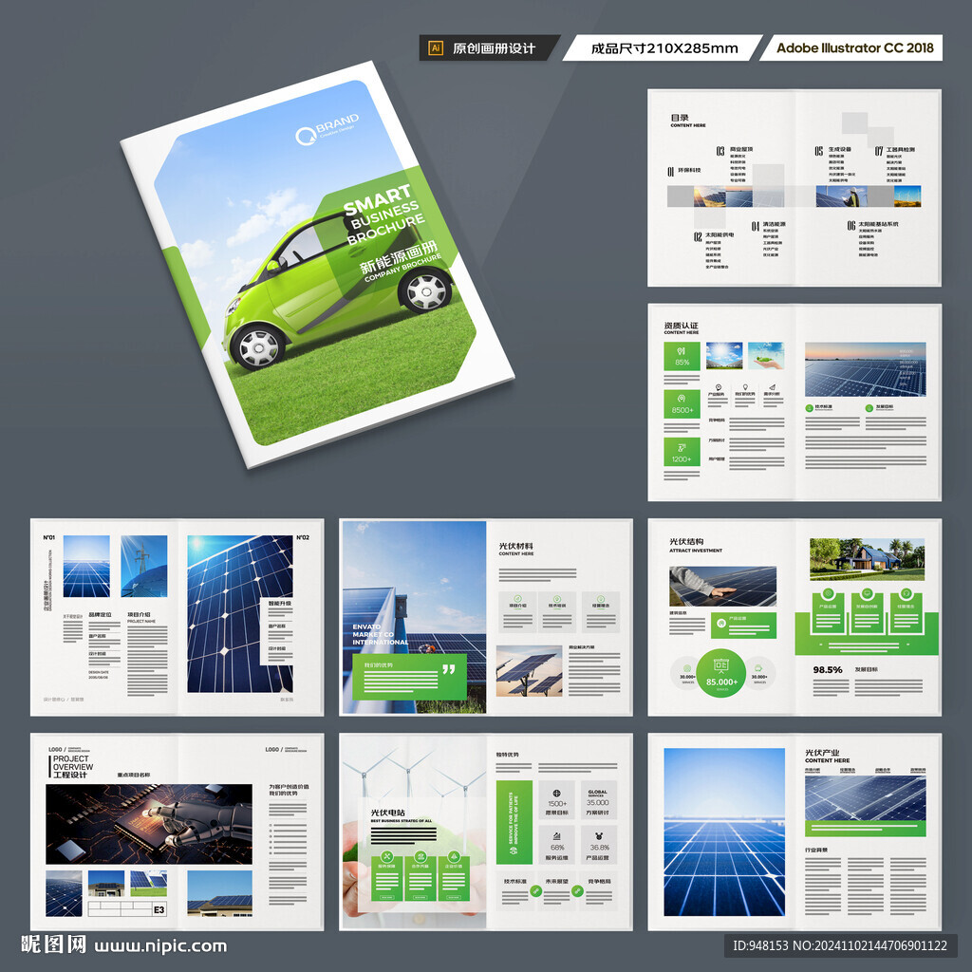Click the 光伏电站 title on wind turbine page
This screenshot has height=972, width=972.
(388, 813)
